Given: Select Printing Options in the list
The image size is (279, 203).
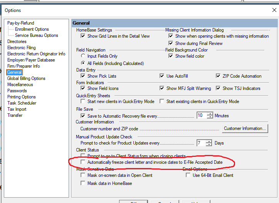Looking at the screenshot, I should click(x=22, y=97).
